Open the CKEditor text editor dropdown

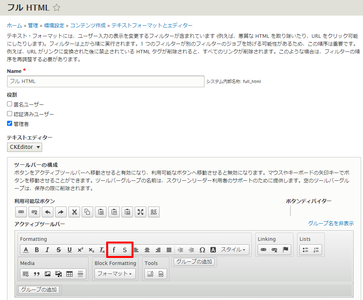[x=25, y=147]
